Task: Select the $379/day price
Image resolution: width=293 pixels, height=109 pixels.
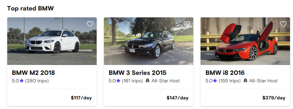Action: (274, 98)
